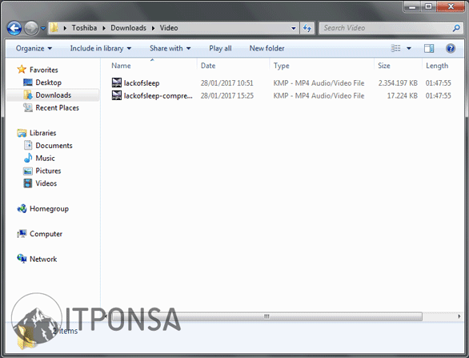Viewport: 469px width, 358px height.
Task: Open the address bar history dropdown
Action: (294, 28)
